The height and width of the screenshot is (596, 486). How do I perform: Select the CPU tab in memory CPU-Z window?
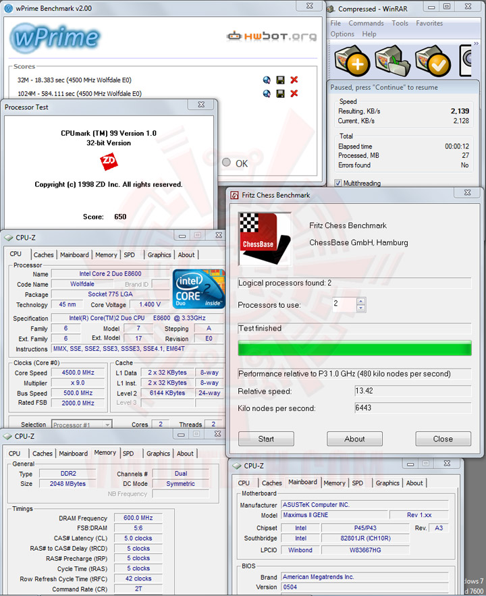(x=14, y=454)
